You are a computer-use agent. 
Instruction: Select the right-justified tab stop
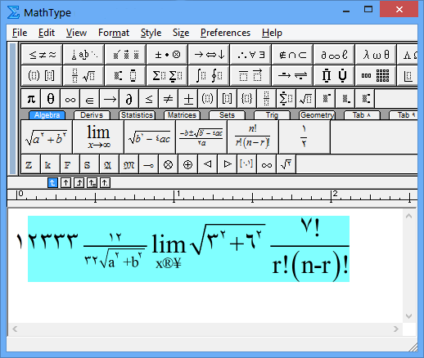[x=79, y=182]
